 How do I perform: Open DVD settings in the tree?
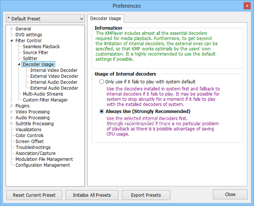coord(29,35)
